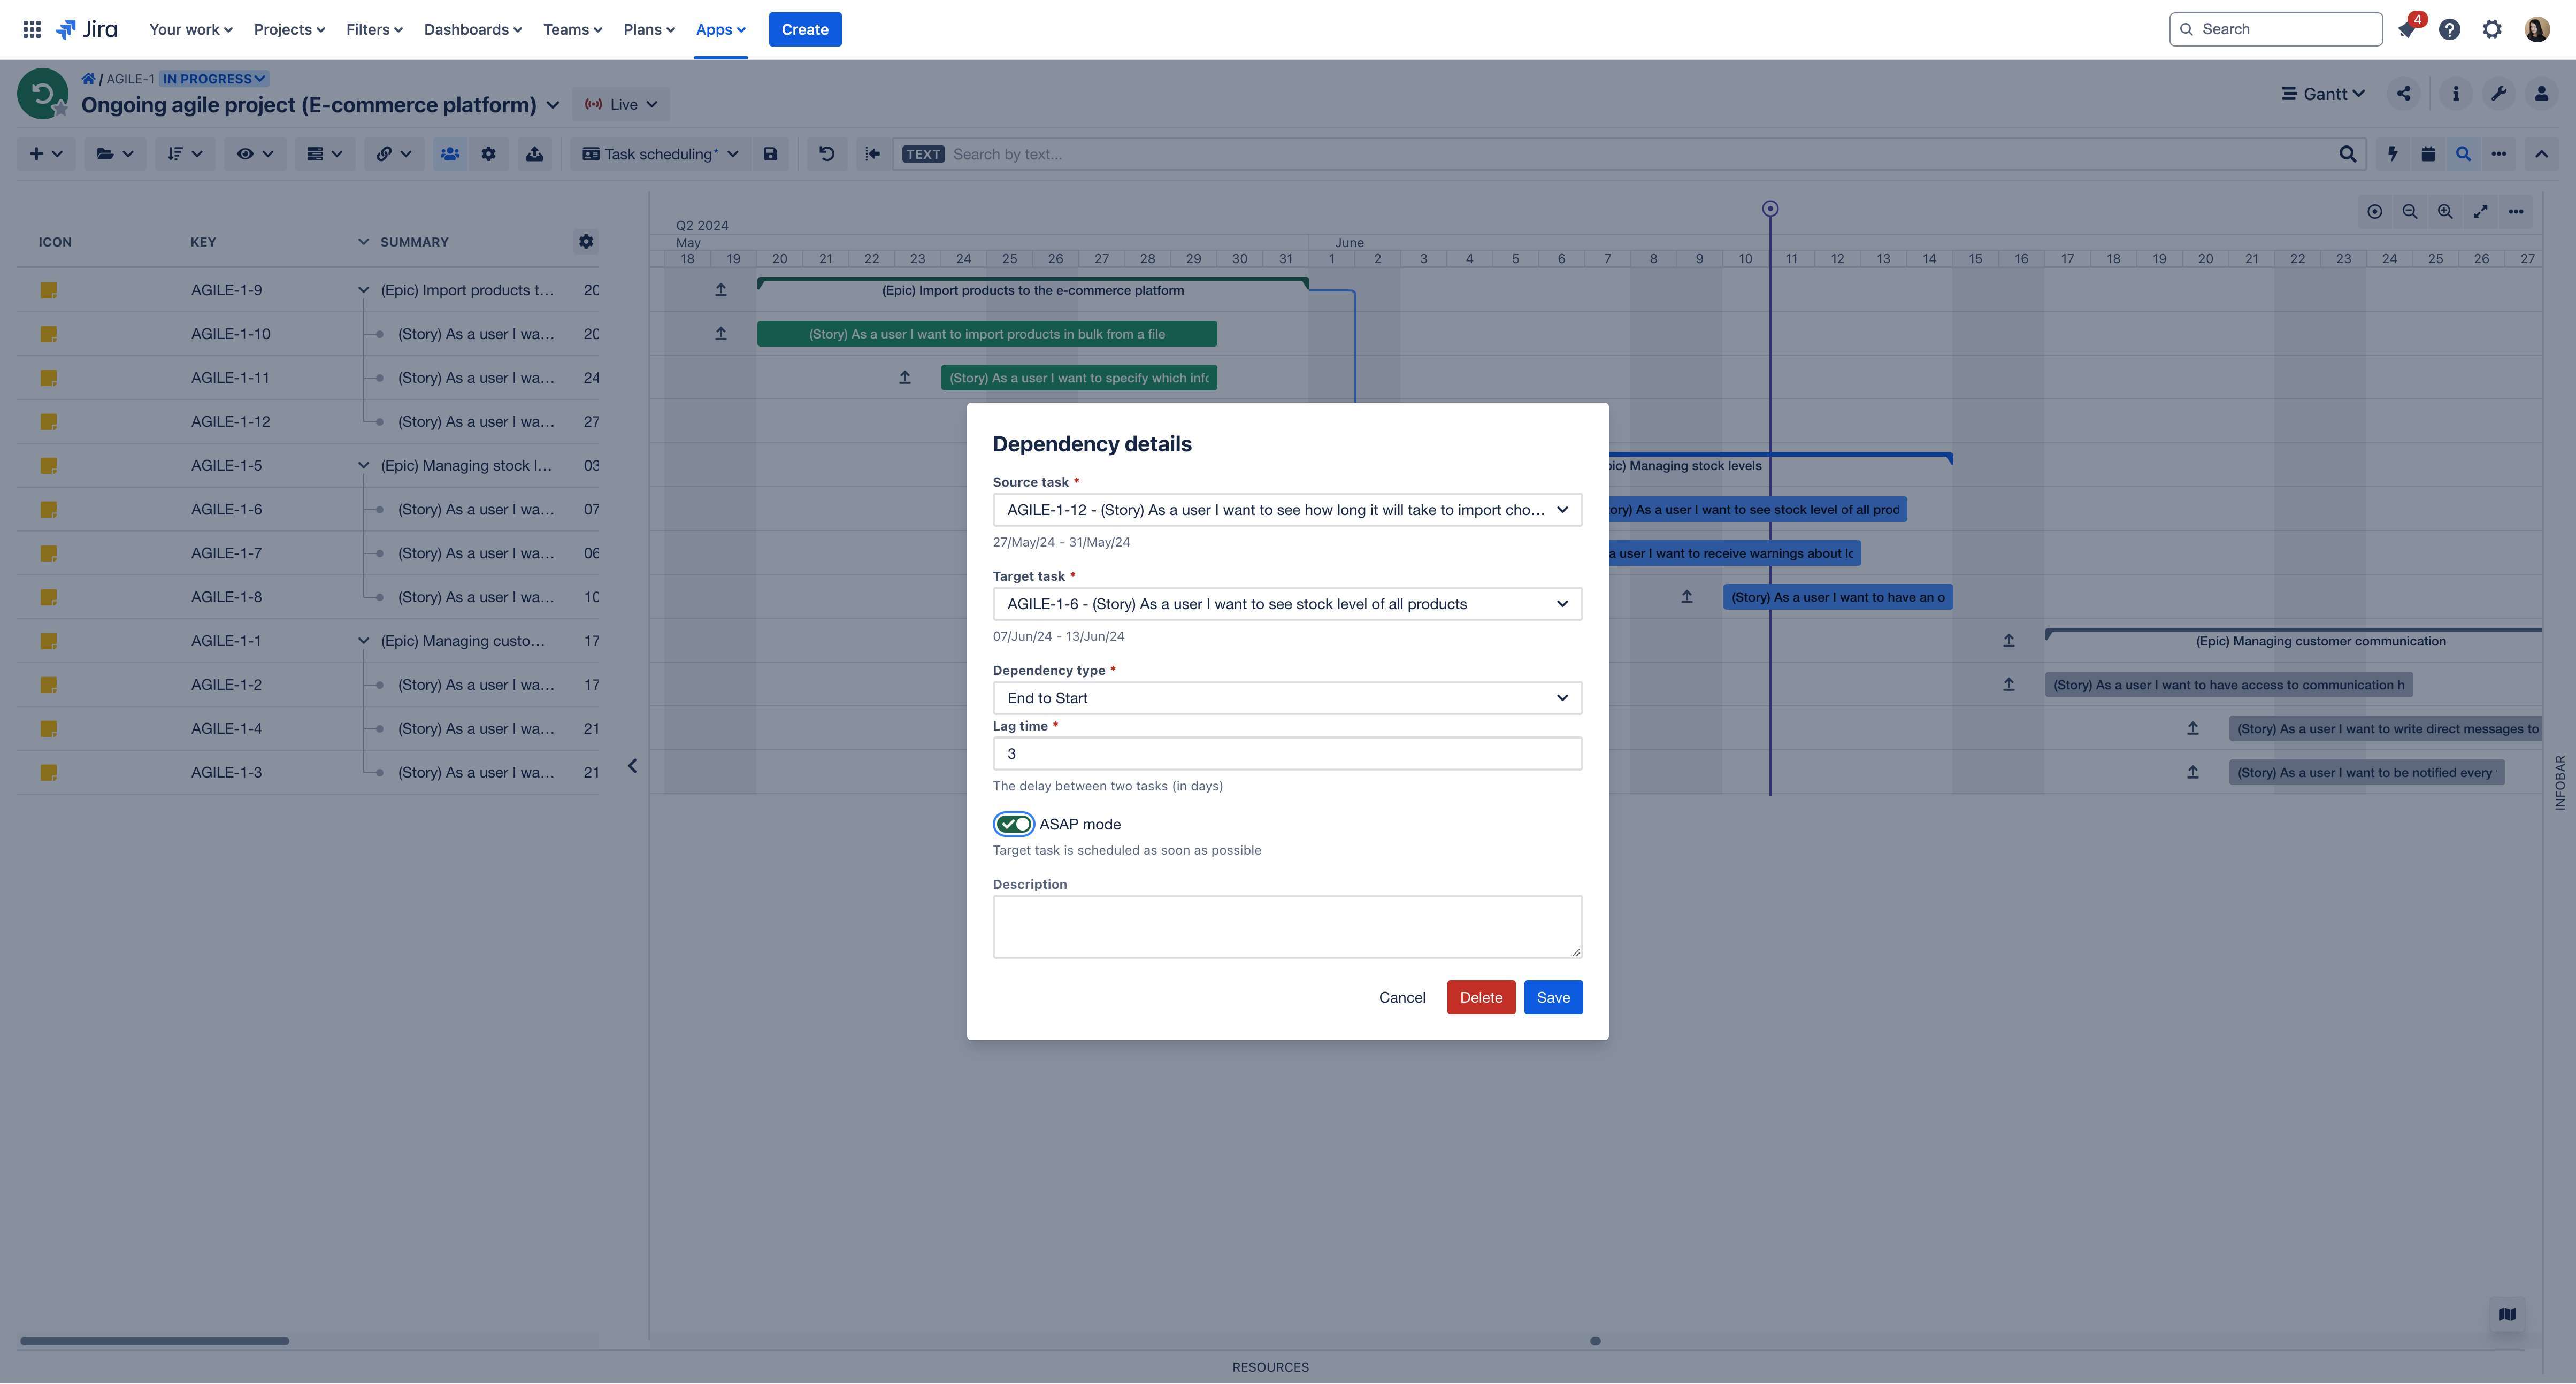Open the Source task dropdown
Viewport: 2576px width, 1384px height.
tap(1287, 510)
